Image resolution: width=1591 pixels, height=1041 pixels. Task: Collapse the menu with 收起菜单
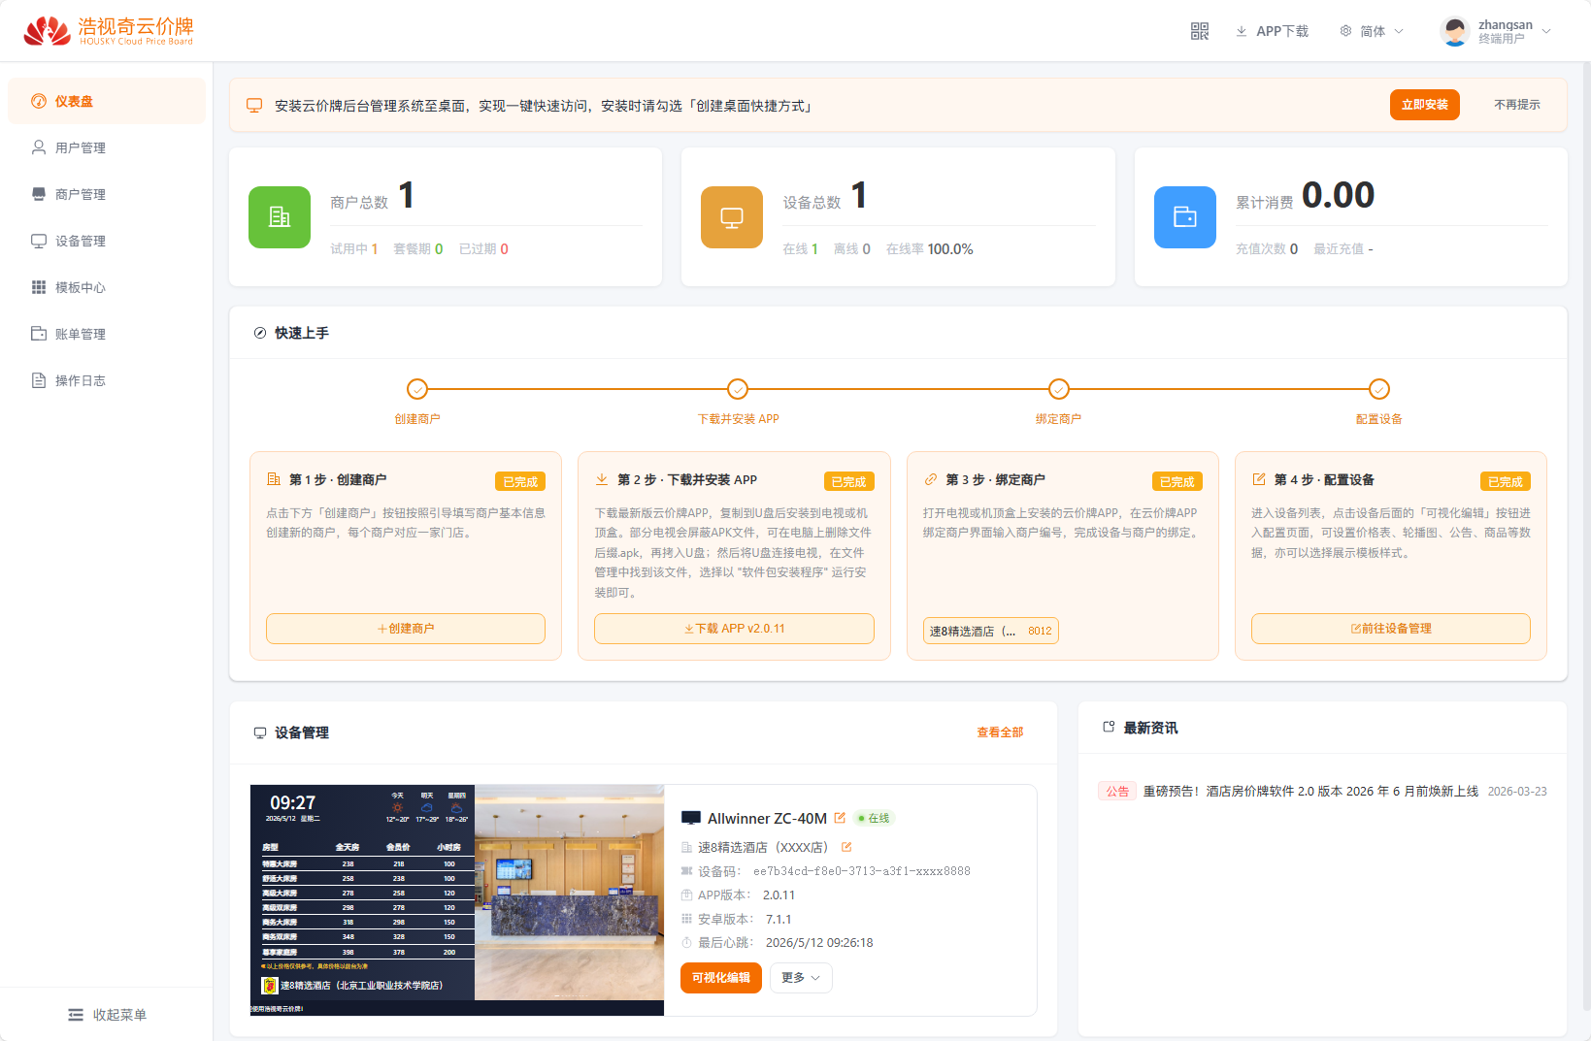(107, 1015)
